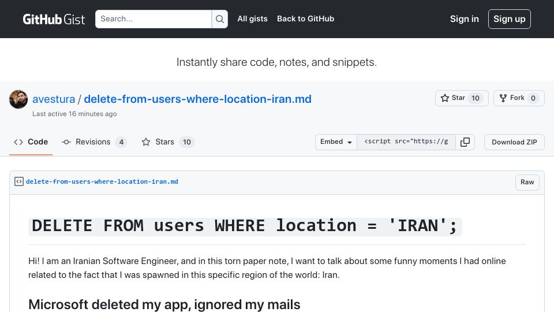Go Back to GitHub
This screenshot has width=554, height=312.
point(305,18)
